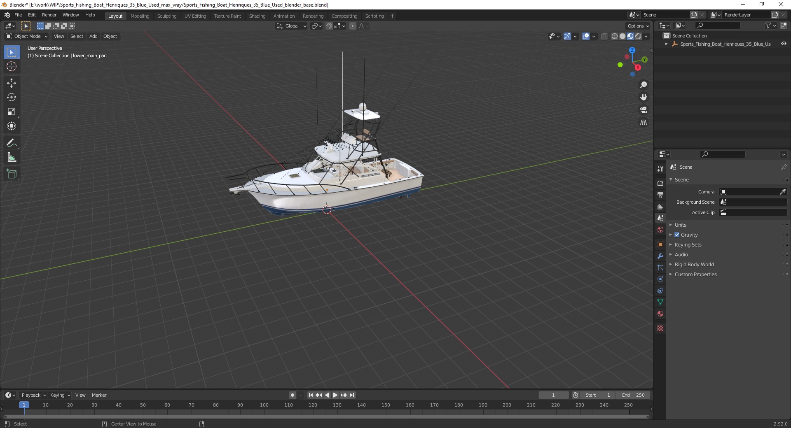Click the pan view hand icon
The image size is (791, 428).
pyautogui.click(x=644, y=98)
